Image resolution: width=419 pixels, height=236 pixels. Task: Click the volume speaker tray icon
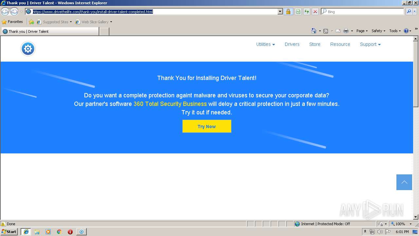[x=380, y=232]
